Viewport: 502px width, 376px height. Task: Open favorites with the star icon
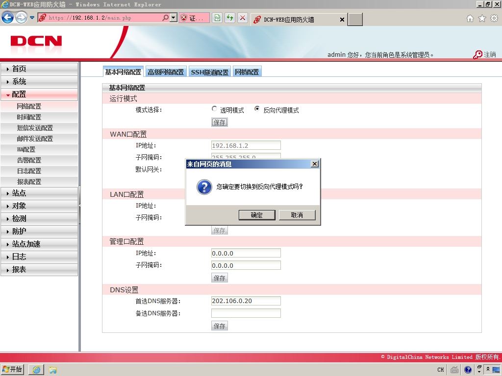tap(482, 19)
